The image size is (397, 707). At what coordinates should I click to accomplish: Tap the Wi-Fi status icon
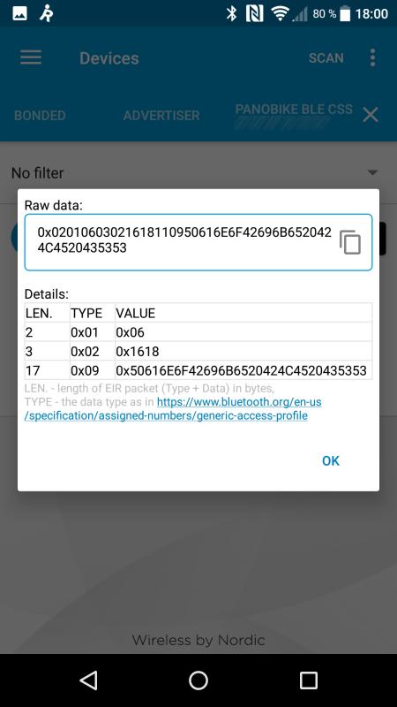pos(280,14)
